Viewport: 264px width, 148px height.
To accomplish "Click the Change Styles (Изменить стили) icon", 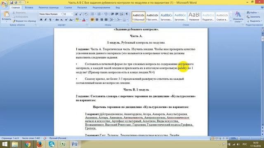I will 238,17.
